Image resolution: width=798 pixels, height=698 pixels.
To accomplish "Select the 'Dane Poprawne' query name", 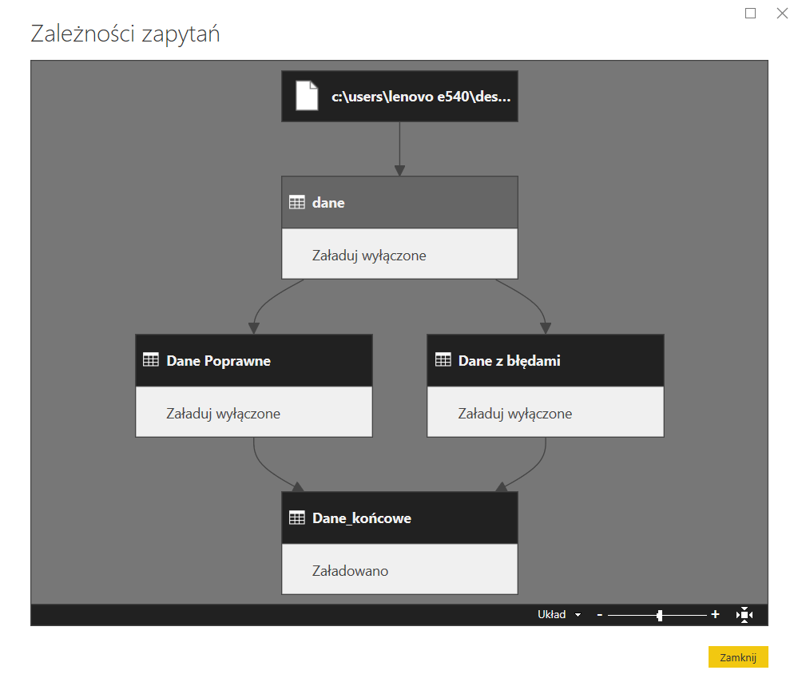I will pos(218,361).
